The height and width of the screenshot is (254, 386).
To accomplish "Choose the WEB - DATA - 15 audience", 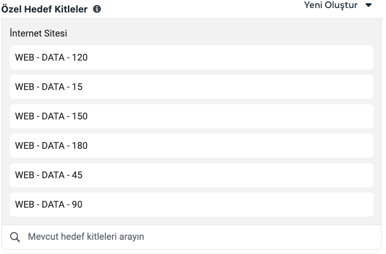I will [191, 87].
